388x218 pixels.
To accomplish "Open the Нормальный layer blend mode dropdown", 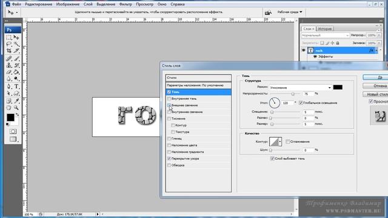I will click(325, 35).
